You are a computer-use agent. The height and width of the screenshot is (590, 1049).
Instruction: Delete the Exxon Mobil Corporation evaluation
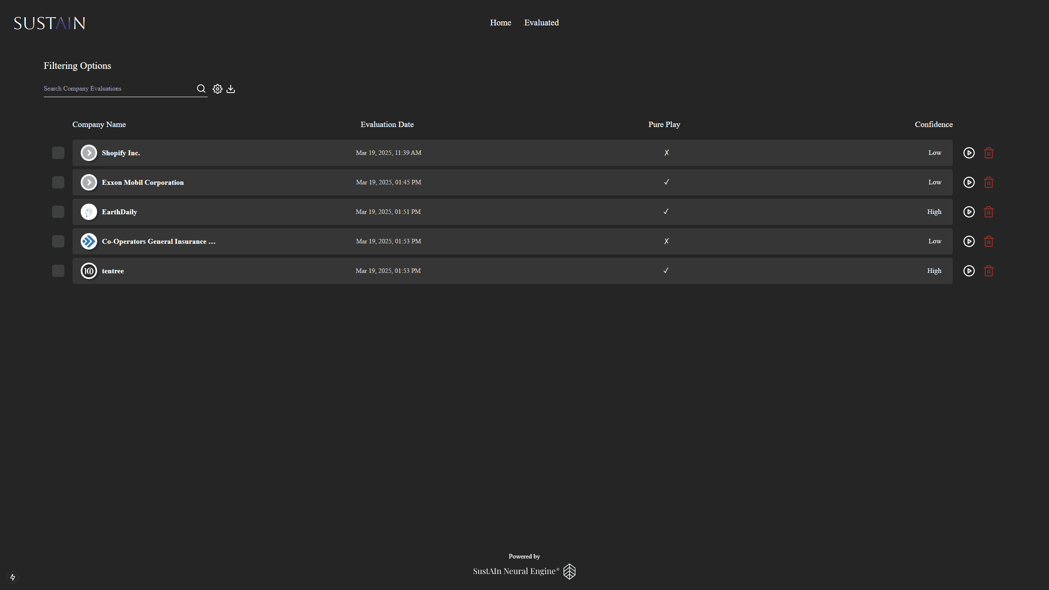988,182
